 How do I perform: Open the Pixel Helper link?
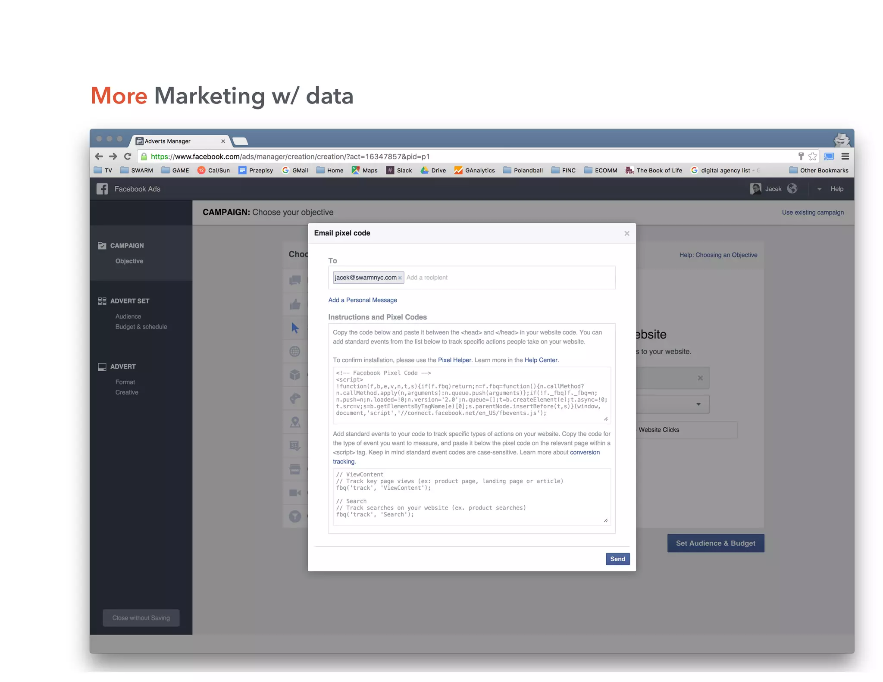[x=454, y=360]
